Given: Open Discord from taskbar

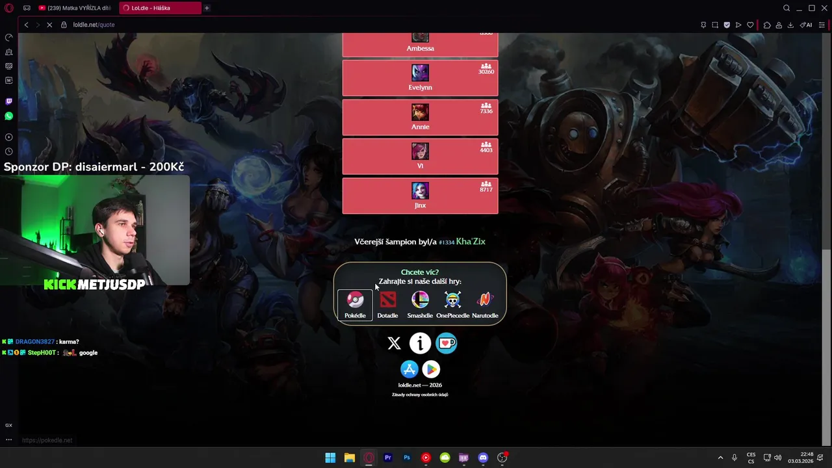Looking at the screenshot, I should click(x=483, y=458).
